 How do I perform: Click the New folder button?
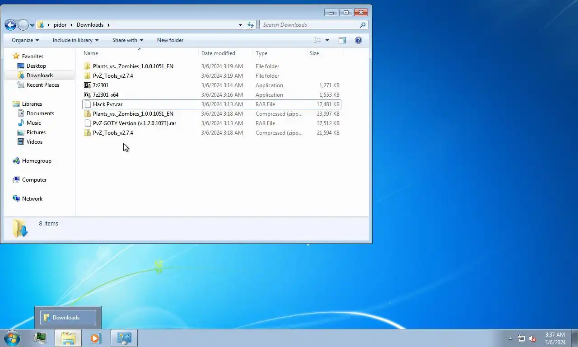coord(170,40)
